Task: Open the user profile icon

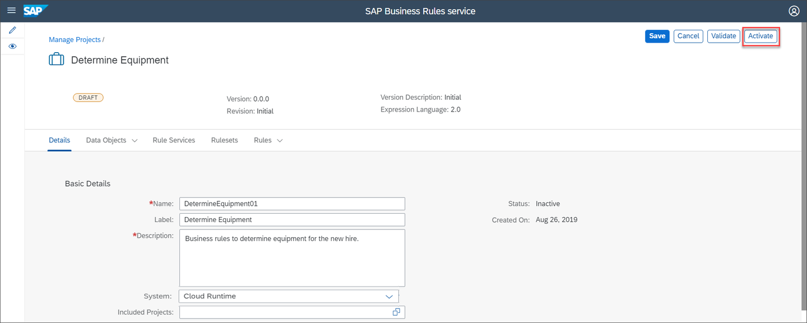Action: click(794, 11)
